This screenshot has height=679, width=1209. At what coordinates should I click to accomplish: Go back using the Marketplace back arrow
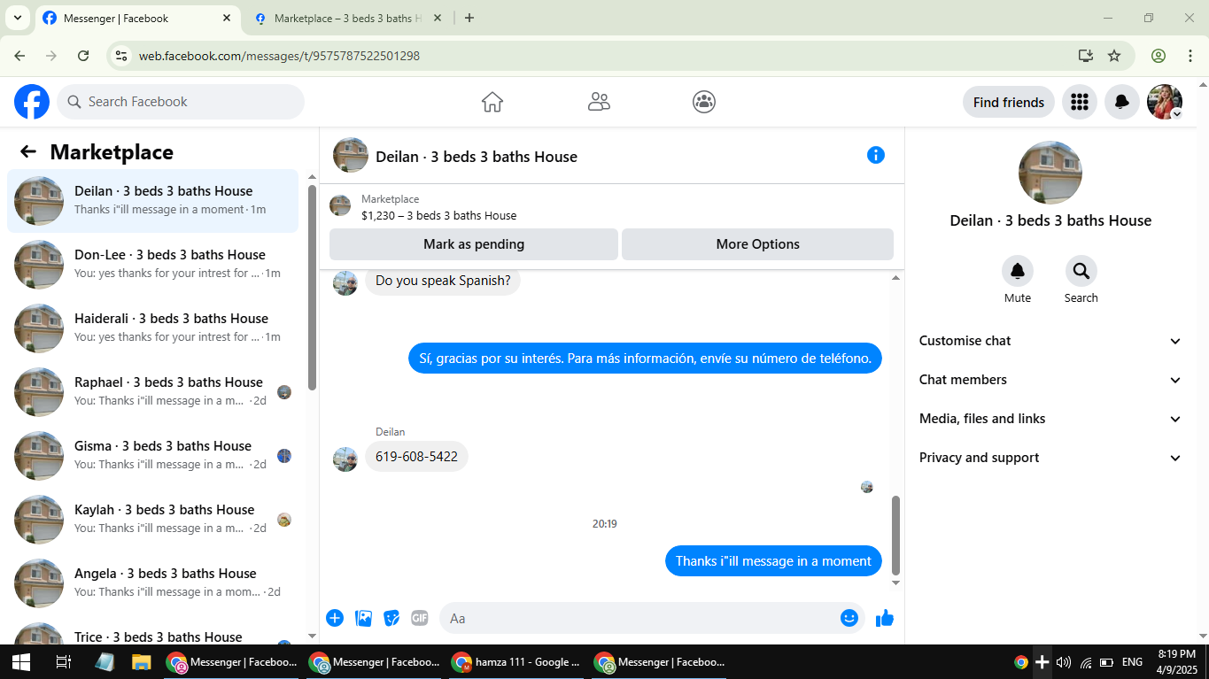(28, 151)
